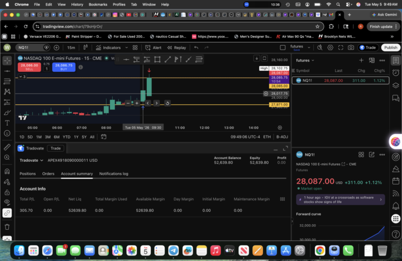Viewport: 402px width, 261px height.
Task: Expand the futures layout dropdown arrow
Action: pos(309,47)
